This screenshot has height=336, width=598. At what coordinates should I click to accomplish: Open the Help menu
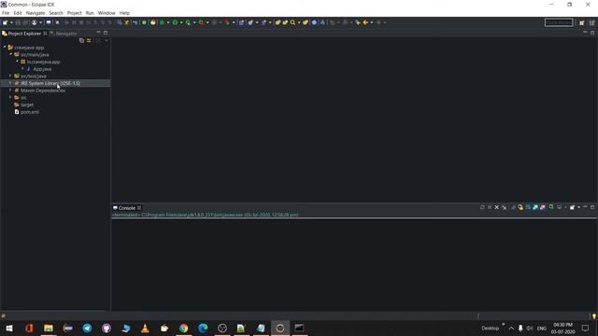coord(124,13)
